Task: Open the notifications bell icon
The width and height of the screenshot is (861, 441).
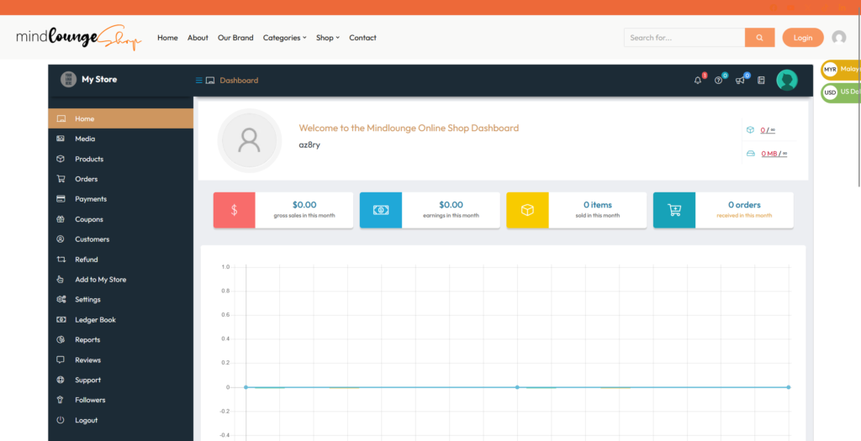Action: 698,81
